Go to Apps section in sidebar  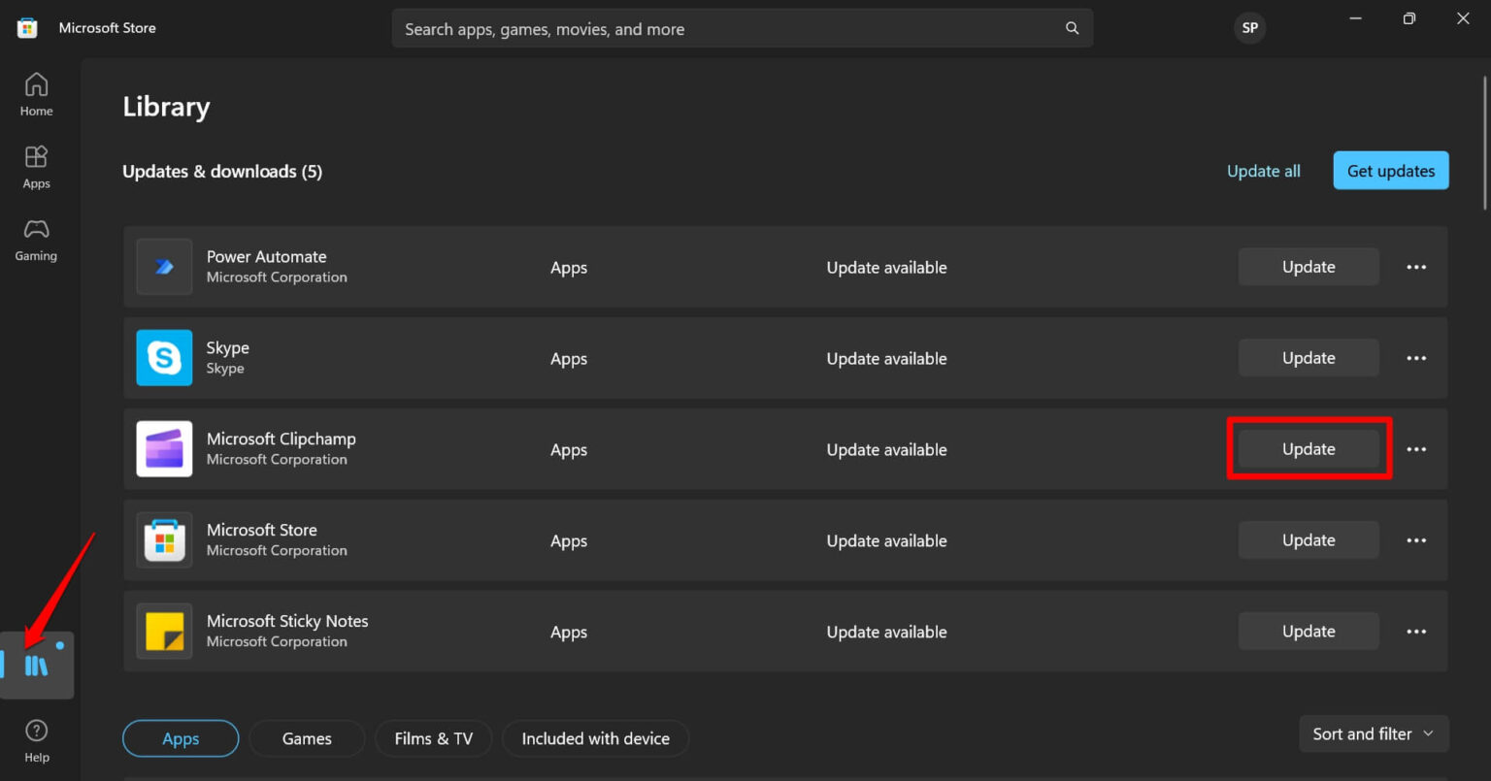36,167
